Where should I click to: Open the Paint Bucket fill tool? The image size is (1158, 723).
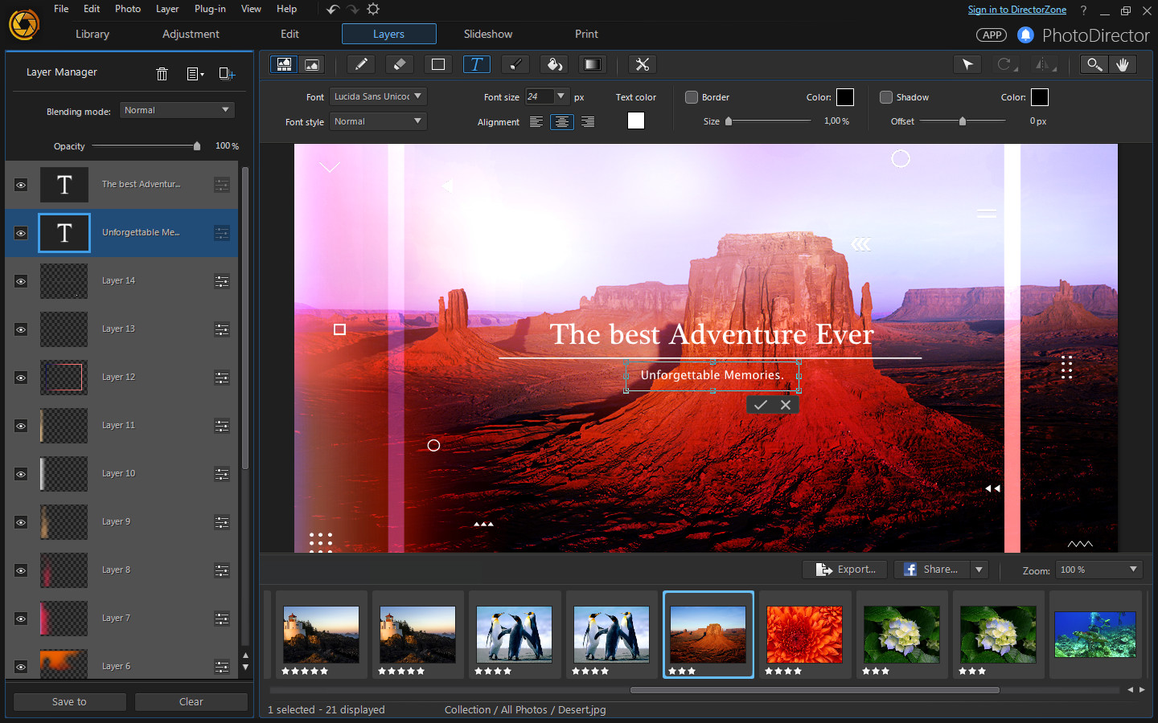click(x=554, y=64)
